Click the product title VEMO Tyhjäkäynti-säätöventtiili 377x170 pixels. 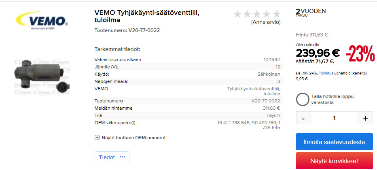tap(147, 16)
